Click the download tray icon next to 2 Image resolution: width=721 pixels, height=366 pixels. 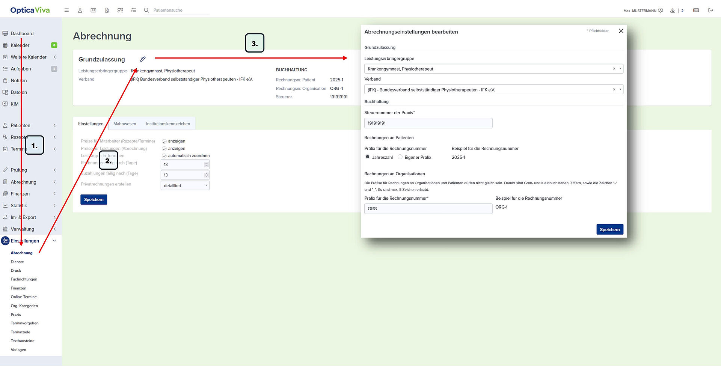673,11
